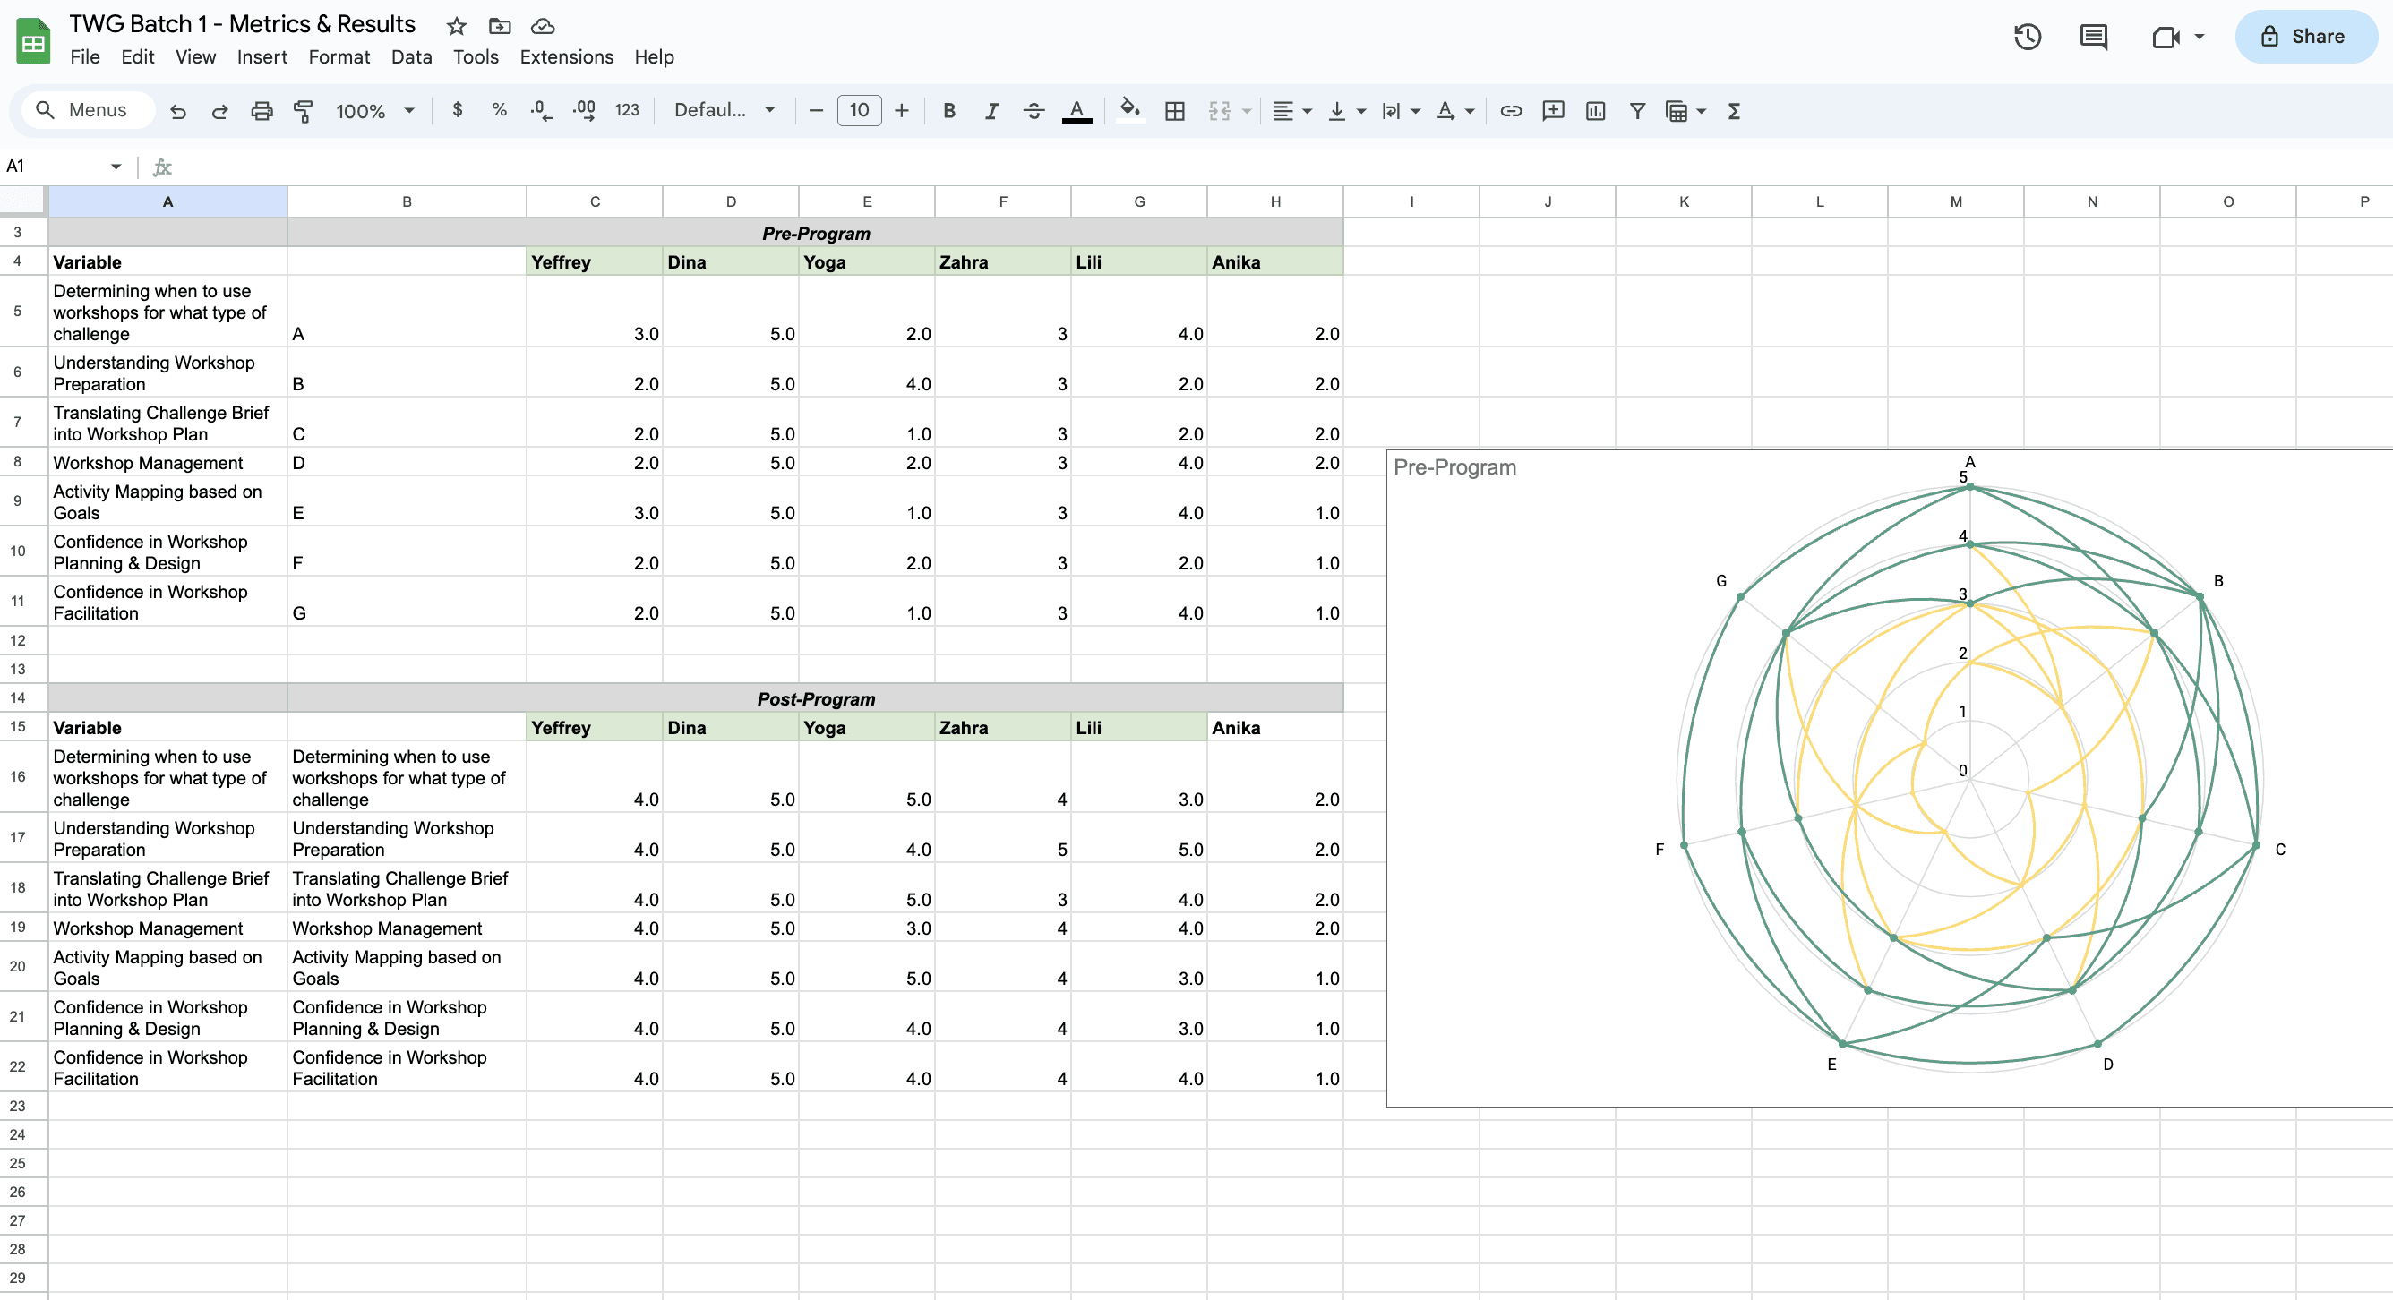Viewport: 2393px width, 1300px height.
Task: Toggle italic formatting
Action: (991, 111)
